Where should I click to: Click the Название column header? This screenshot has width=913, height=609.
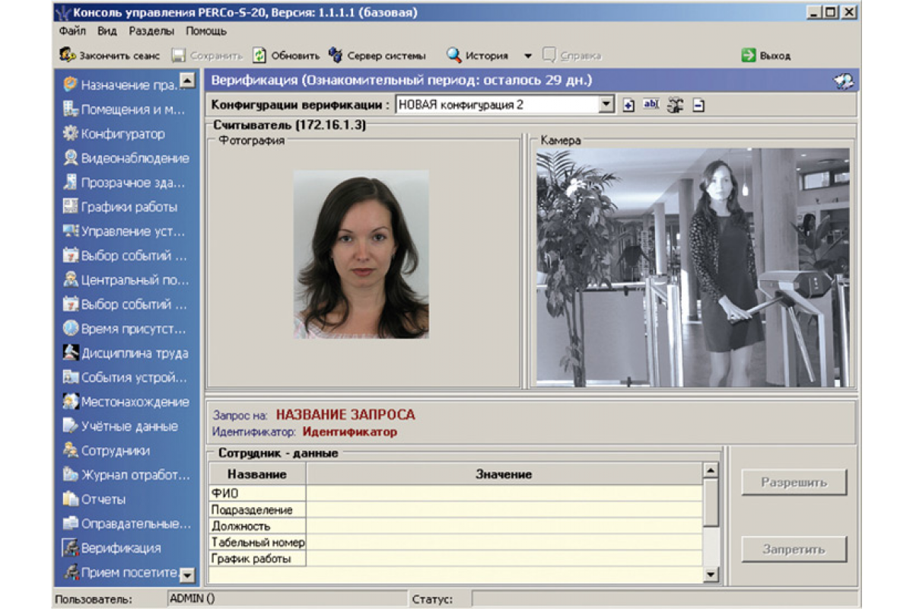coord(257,474)
